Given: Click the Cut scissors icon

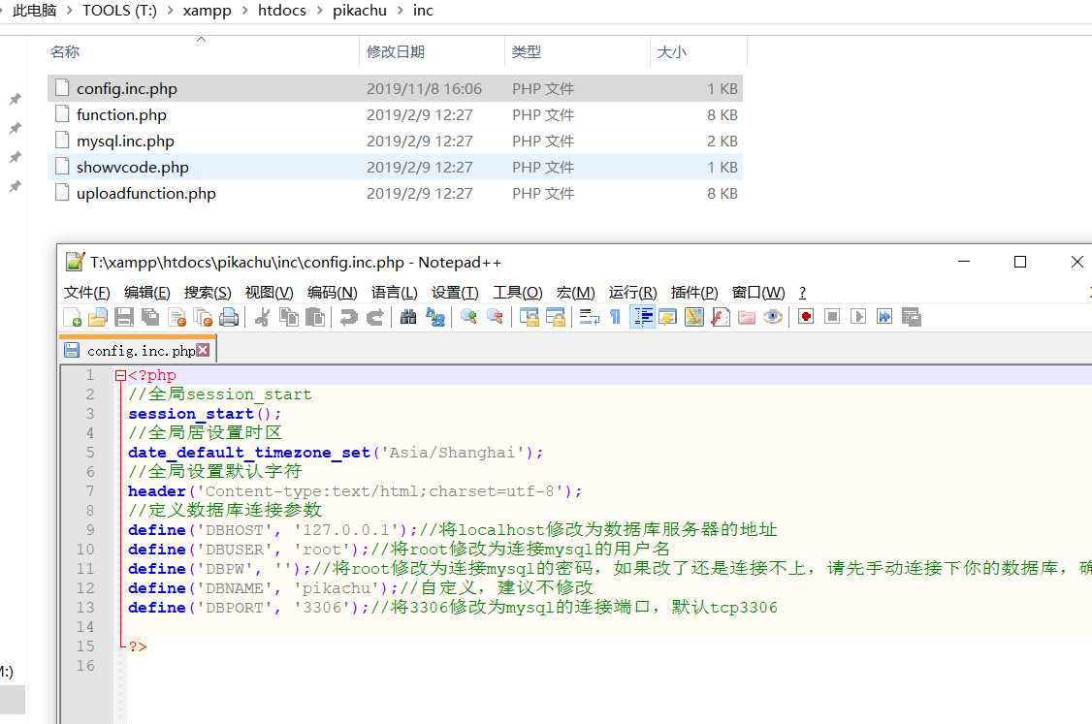Looking at the screenshot, I should [x=263, y=318].
